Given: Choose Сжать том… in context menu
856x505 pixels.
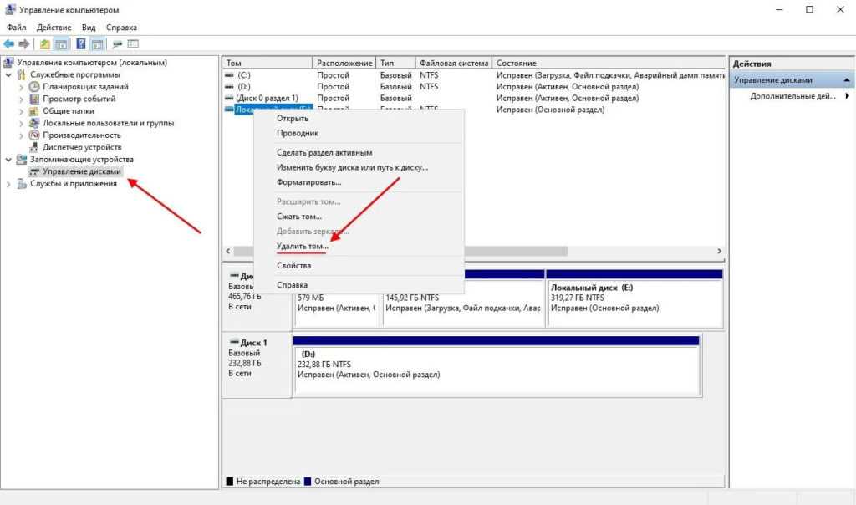Looking at the screenshot, I should [359, 217].
